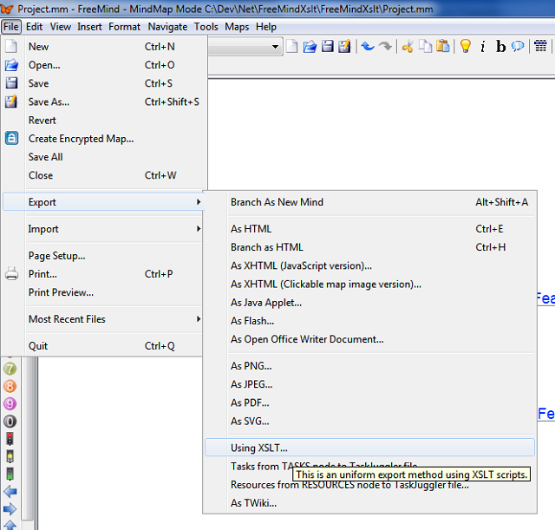Open the Navigate menu
The height and width of the screenshot is (530, 555).
pos(167,27)
